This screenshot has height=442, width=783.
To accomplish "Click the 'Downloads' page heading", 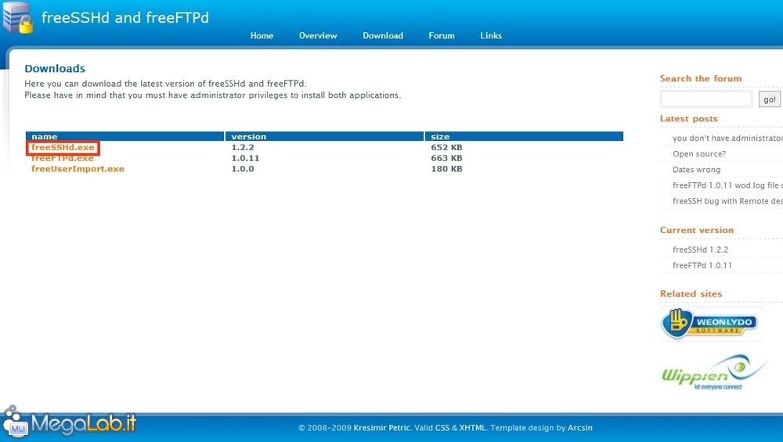I will (55, 68).
